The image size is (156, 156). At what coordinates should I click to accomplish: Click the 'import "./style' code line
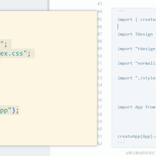click(137, 78)
